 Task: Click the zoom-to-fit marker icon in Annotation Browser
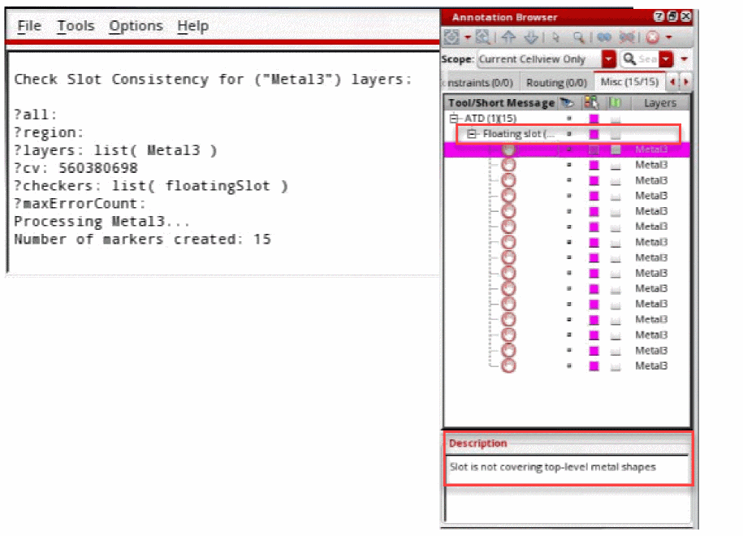(x=452, y=37)
